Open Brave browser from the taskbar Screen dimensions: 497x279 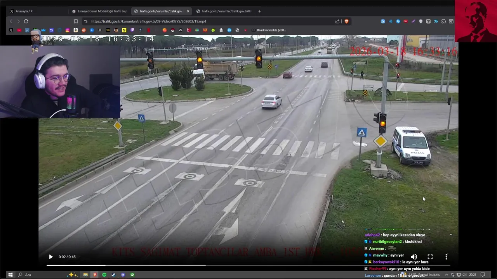(x=95, y=275)
